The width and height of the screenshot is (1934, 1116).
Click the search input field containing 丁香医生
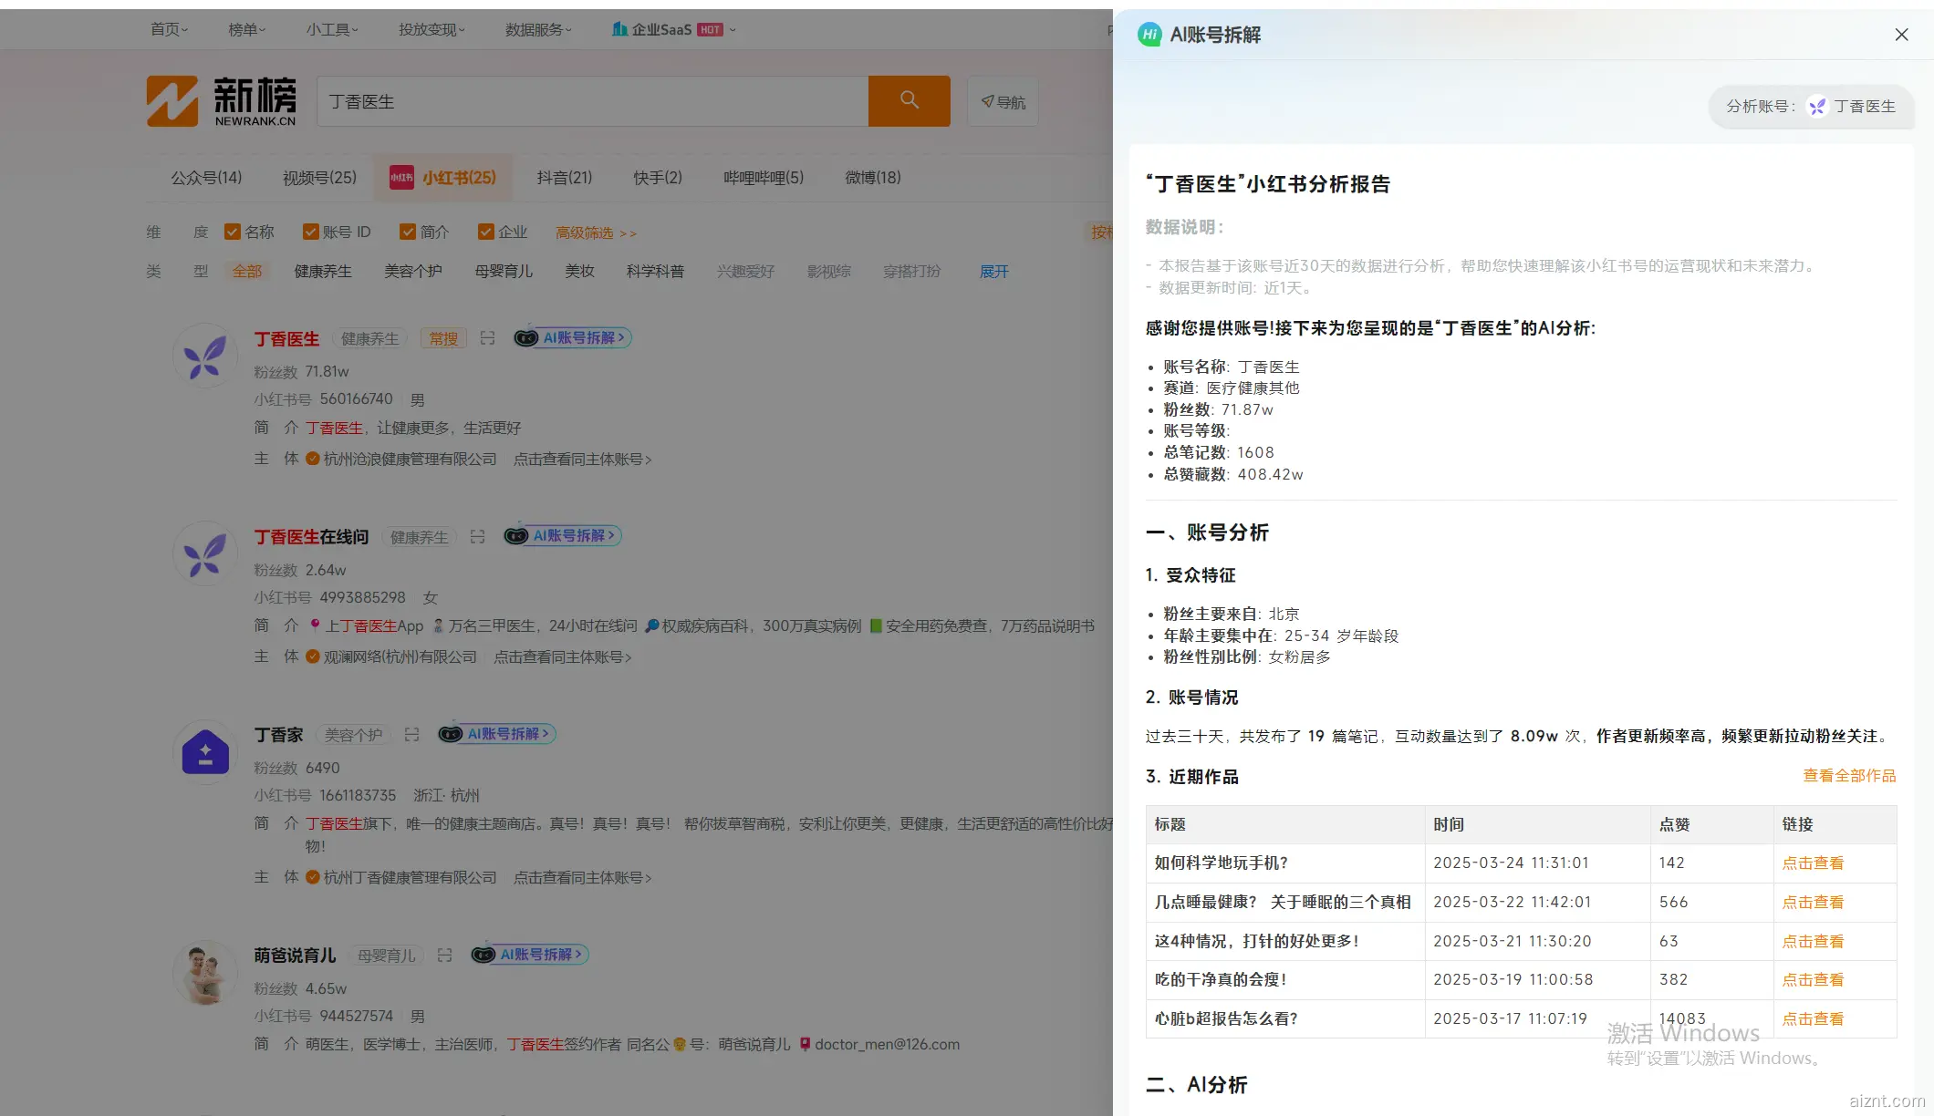click(593, 102)
